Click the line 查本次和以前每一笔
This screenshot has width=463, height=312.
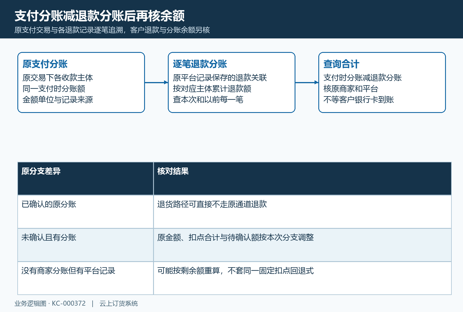pos(208,99)
